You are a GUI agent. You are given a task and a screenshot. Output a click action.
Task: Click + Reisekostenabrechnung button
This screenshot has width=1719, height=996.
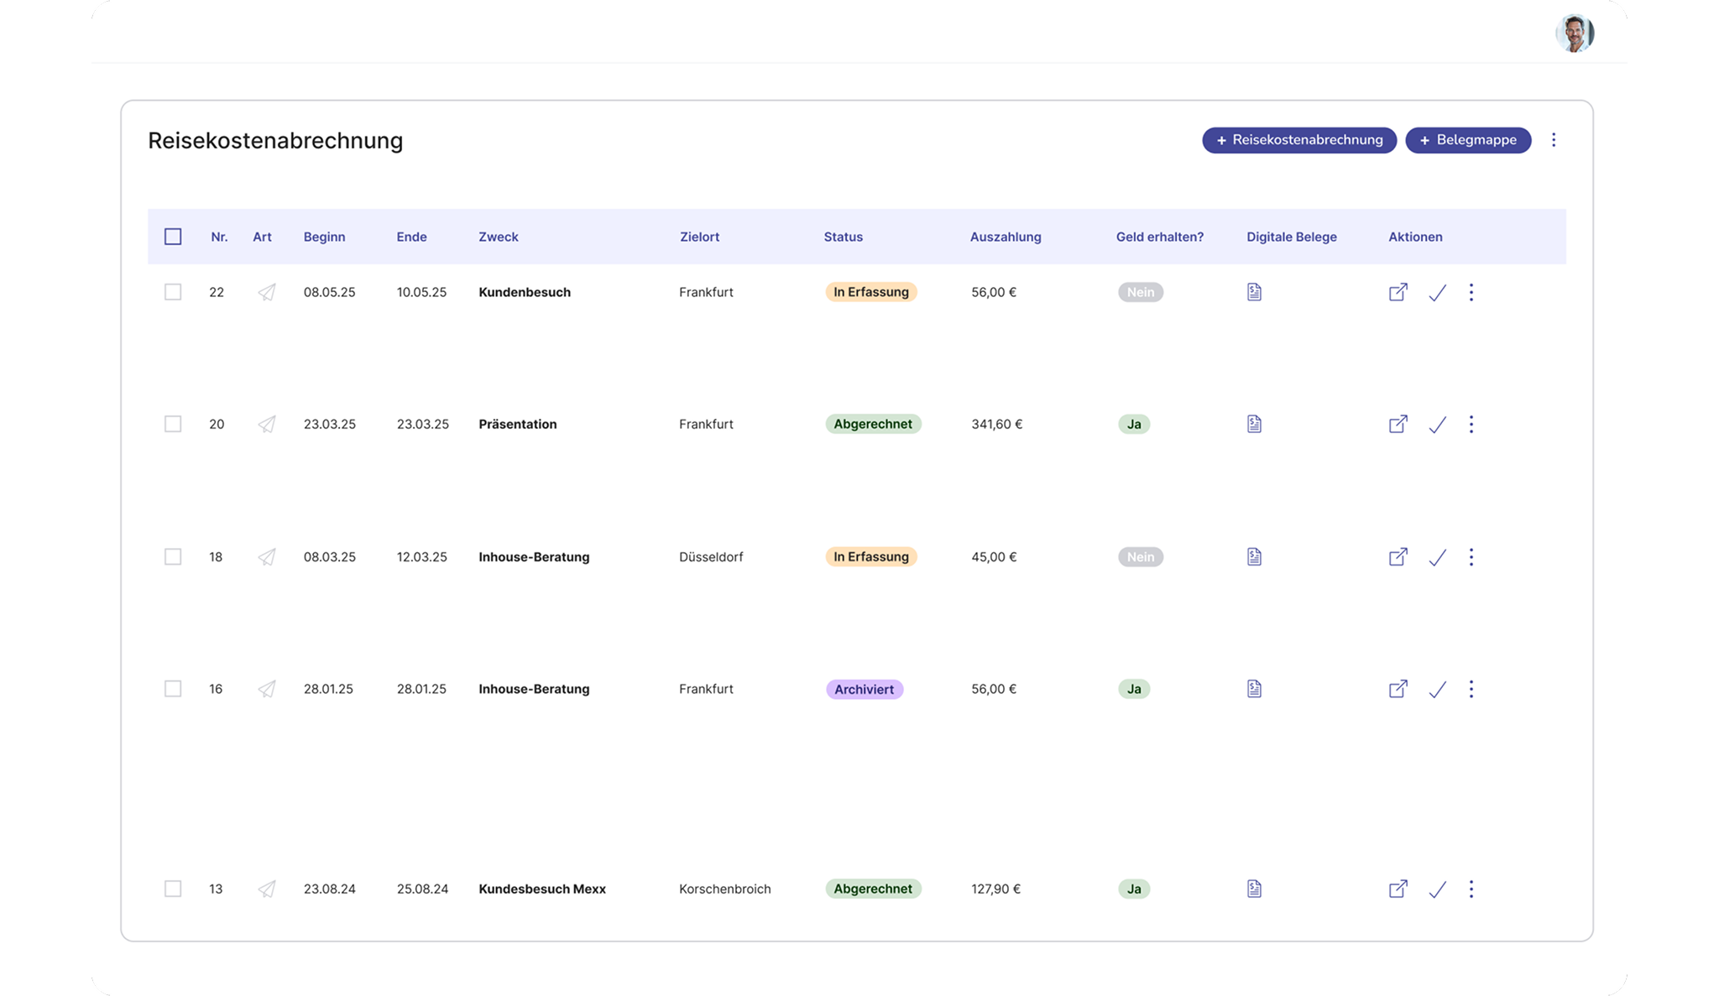(x=1298, y=140)
